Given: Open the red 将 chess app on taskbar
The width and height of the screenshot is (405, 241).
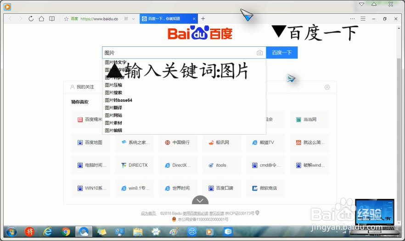Looking at the screenshot, I should 29,231.
